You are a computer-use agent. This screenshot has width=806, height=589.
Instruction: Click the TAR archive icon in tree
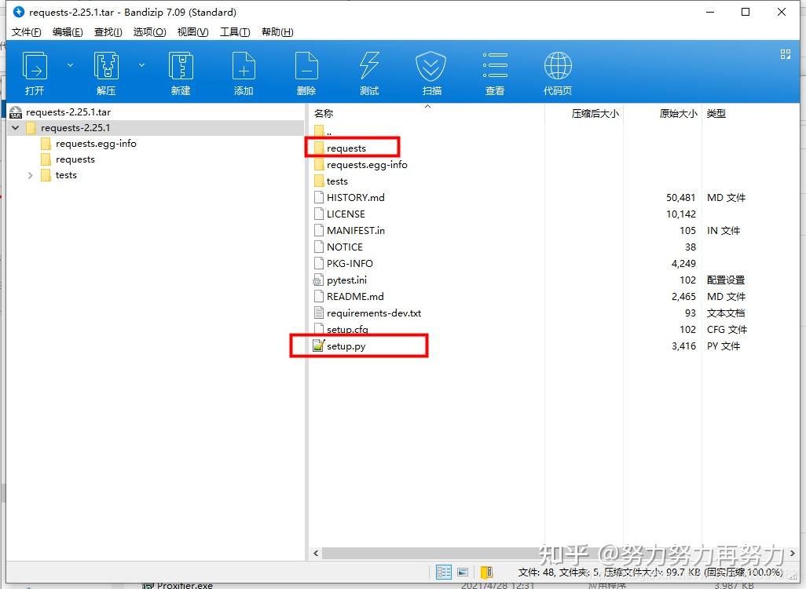pos(16,112)
